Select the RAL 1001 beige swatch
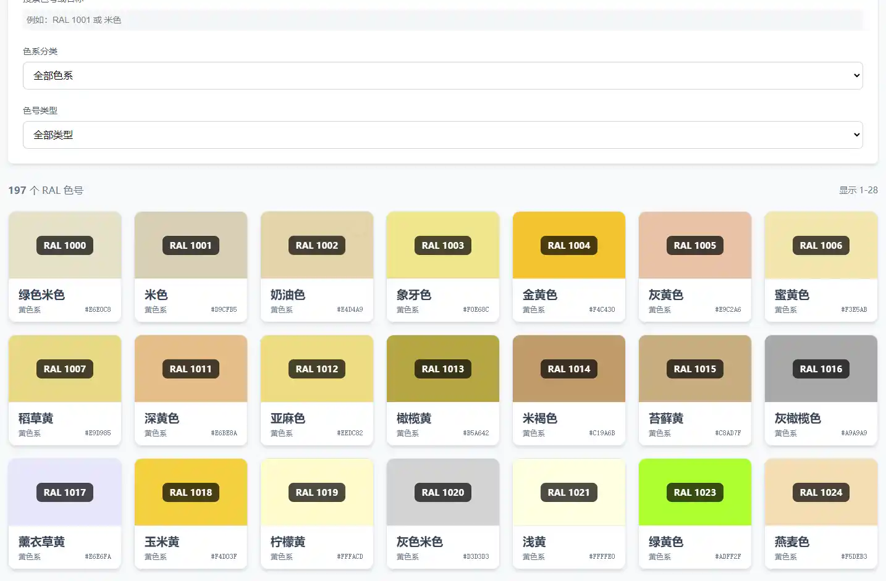 point(191,245)
